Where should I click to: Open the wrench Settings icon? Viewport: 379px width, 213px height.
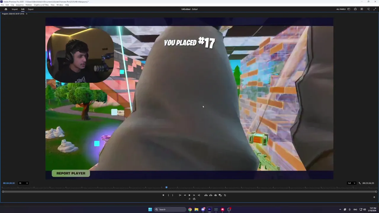tap(360, 183)
